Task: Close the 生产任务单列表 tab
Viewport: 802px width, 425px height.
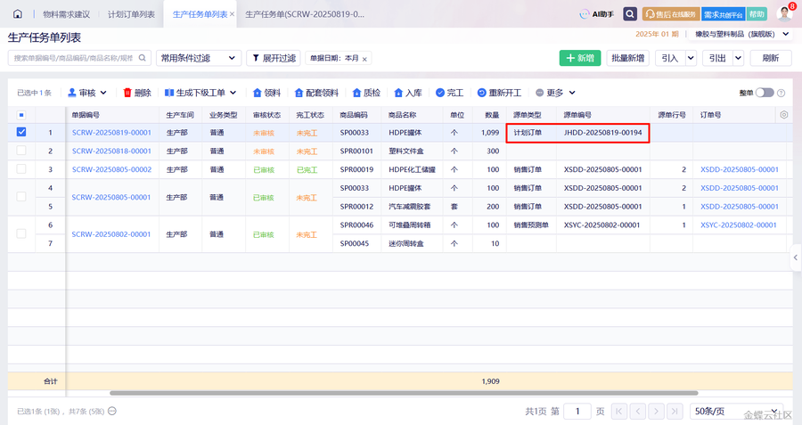Action: click(x=233, y=14)
